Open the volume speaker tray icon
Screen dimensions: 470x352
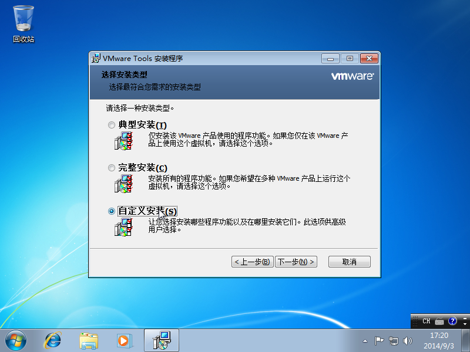[408, 341]
